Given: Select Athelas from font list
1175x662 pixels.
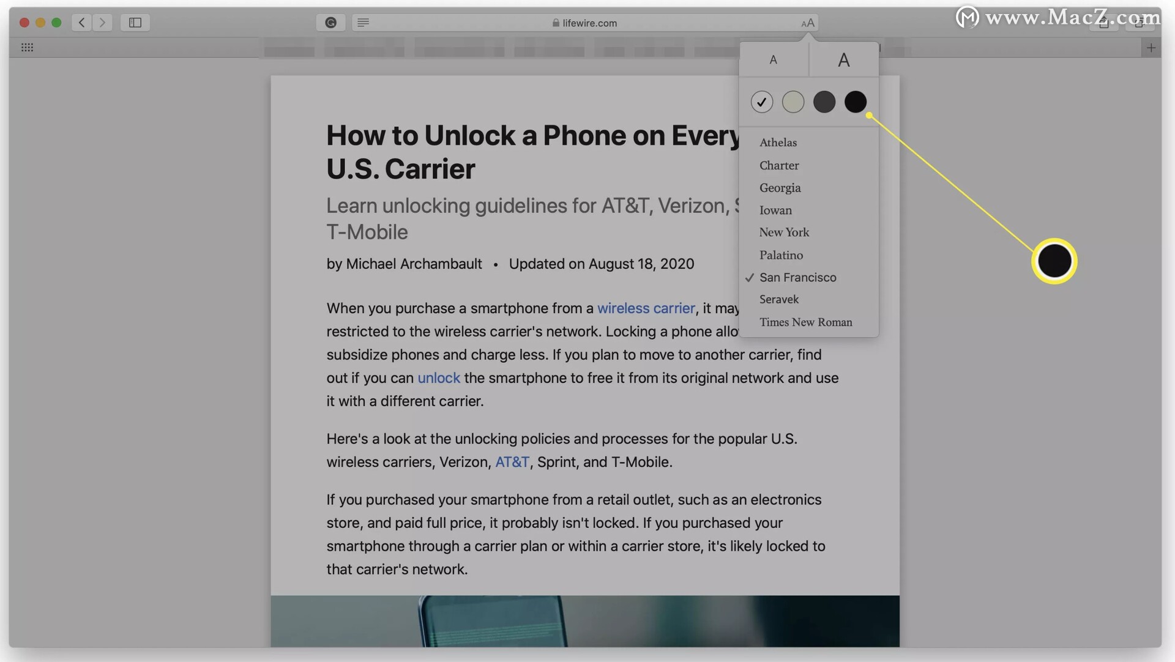Looking at the screenshot, I should pos(777,143).
